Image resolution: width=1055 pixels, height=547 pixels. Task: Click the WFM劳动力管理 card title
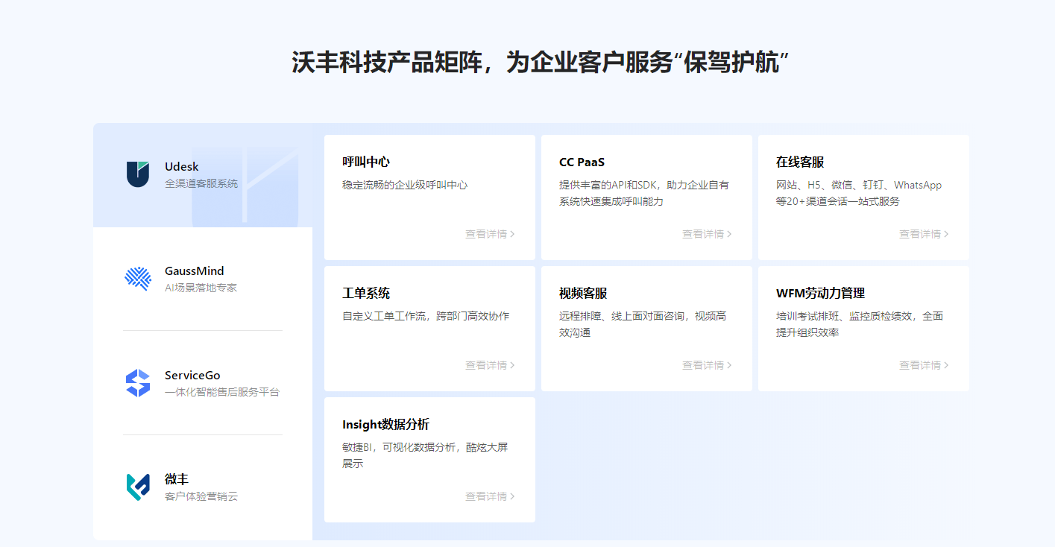[820, 294]
